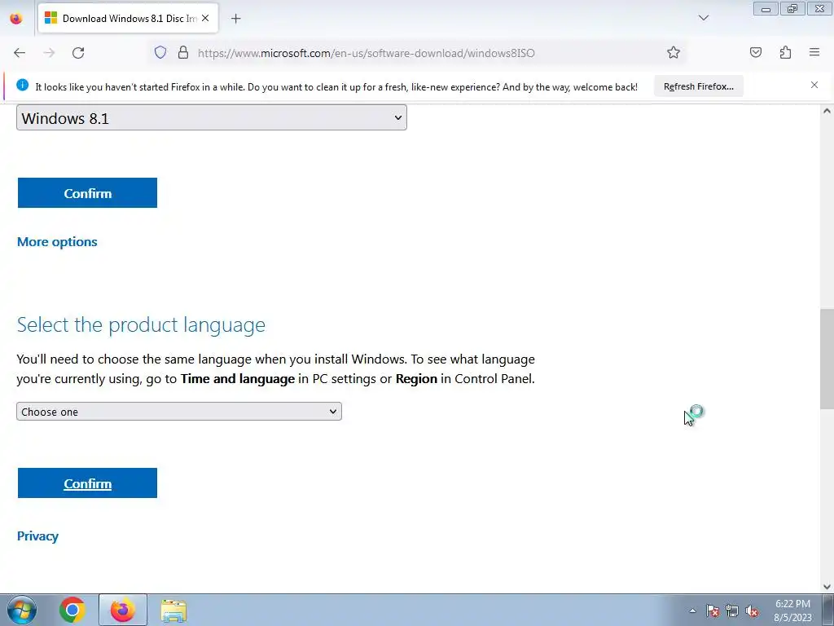Confirm the Windows 8.1 edition selection
This screenshot has height=626, width=834.
coord(87,192)
